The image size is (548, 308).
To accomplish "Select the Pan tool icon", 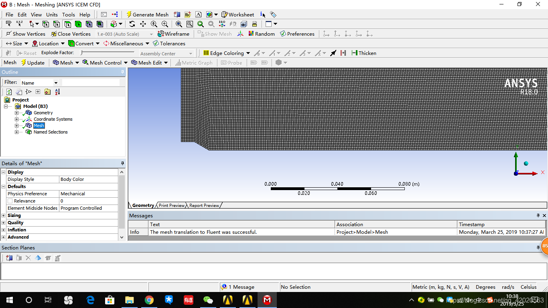I will [x=143, y=24].
